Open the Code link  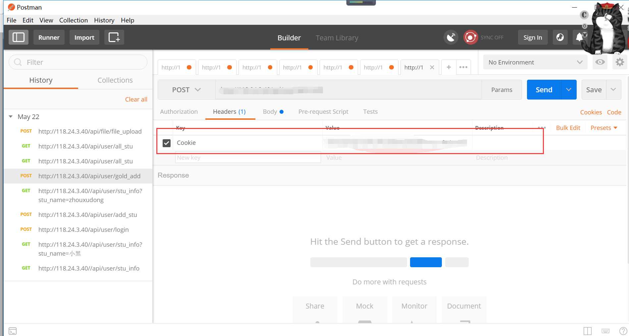614,112
